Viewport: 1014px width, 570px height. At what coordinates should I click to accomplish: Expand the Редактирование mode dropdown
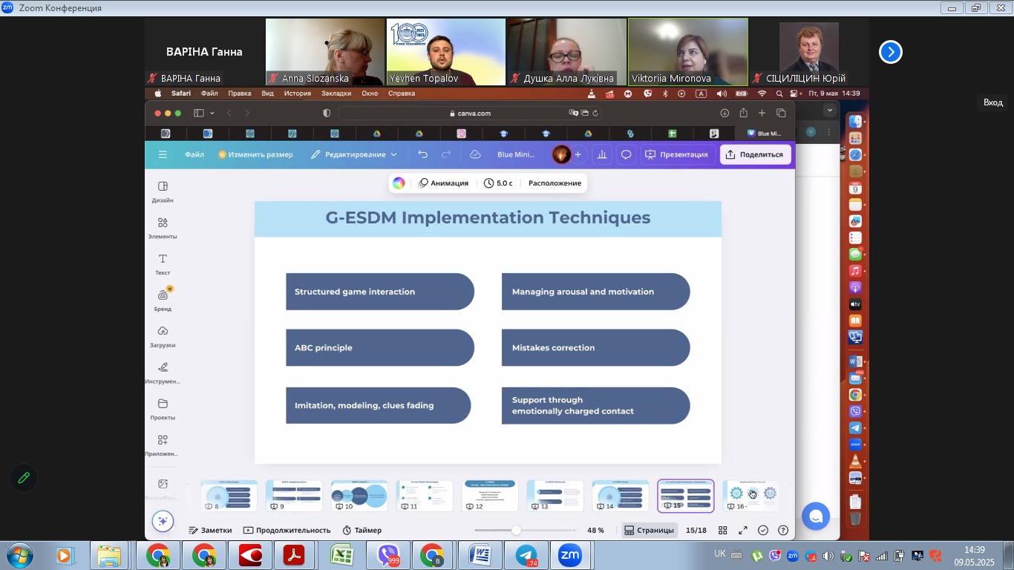(354, 154)
